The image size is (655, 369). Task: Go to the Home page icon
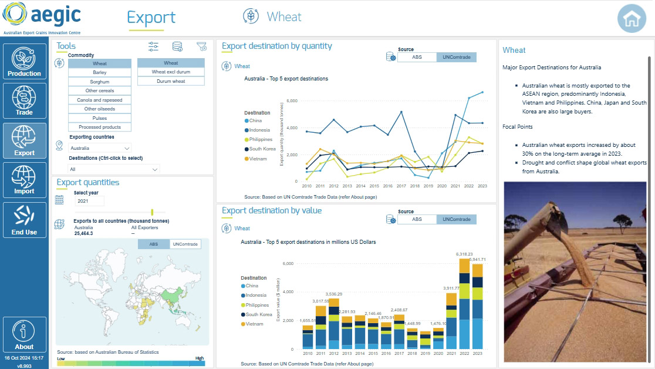632,18
